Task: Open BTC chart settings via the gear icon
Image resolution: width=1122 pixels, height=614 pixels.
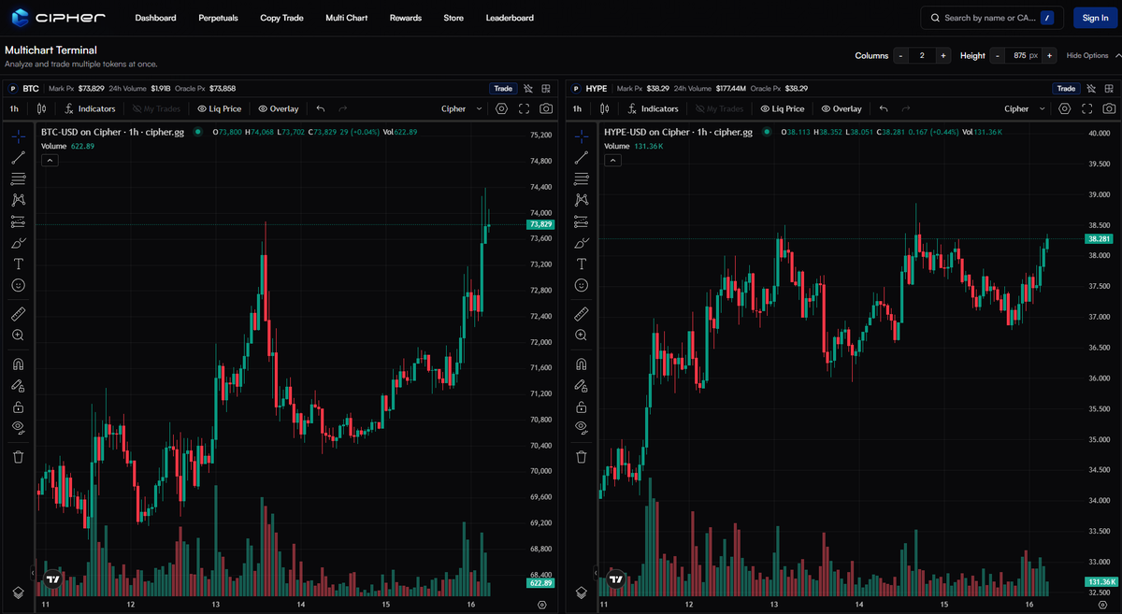Action: (501, 108)
